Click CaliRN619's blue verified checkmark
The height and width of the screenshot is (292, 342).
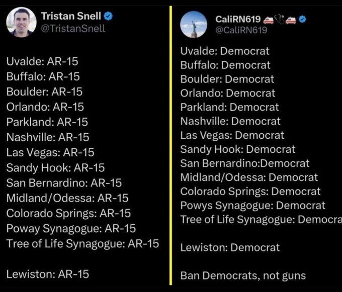[x=302, y=19]
